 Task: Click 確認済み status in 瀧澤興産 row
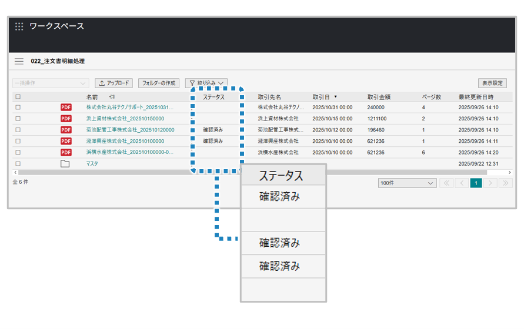[213, 141]
